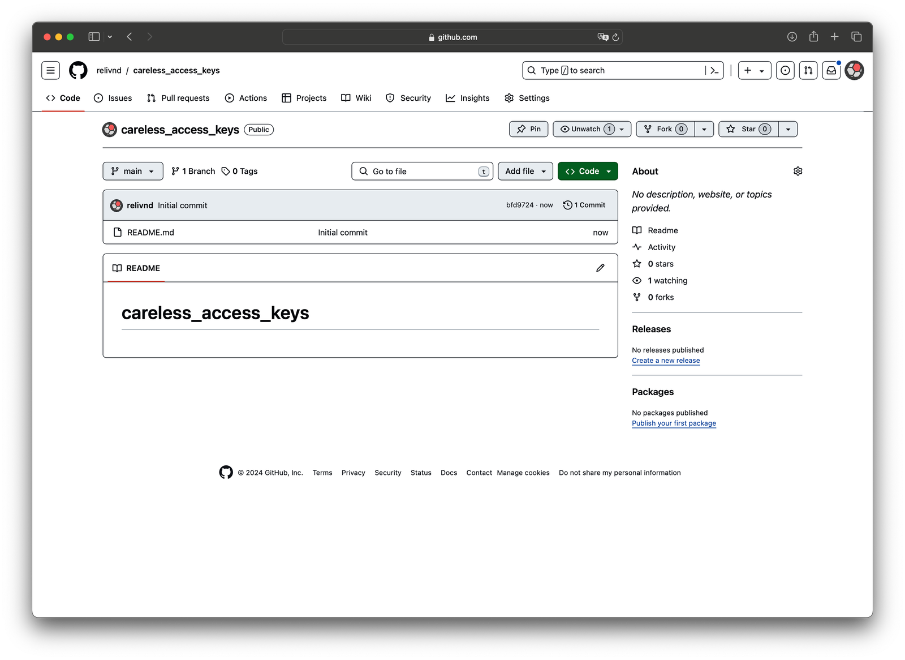This screenshot has height=660, width=905.
Task: Pin the repository to profile
Action: [528, 129]
